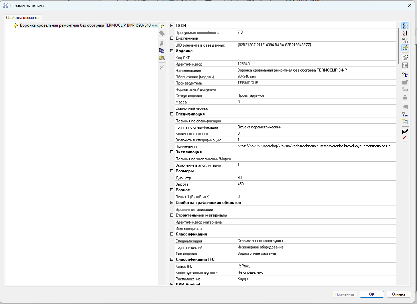Click the categorized view icon at toolbar top

[405, 26]
